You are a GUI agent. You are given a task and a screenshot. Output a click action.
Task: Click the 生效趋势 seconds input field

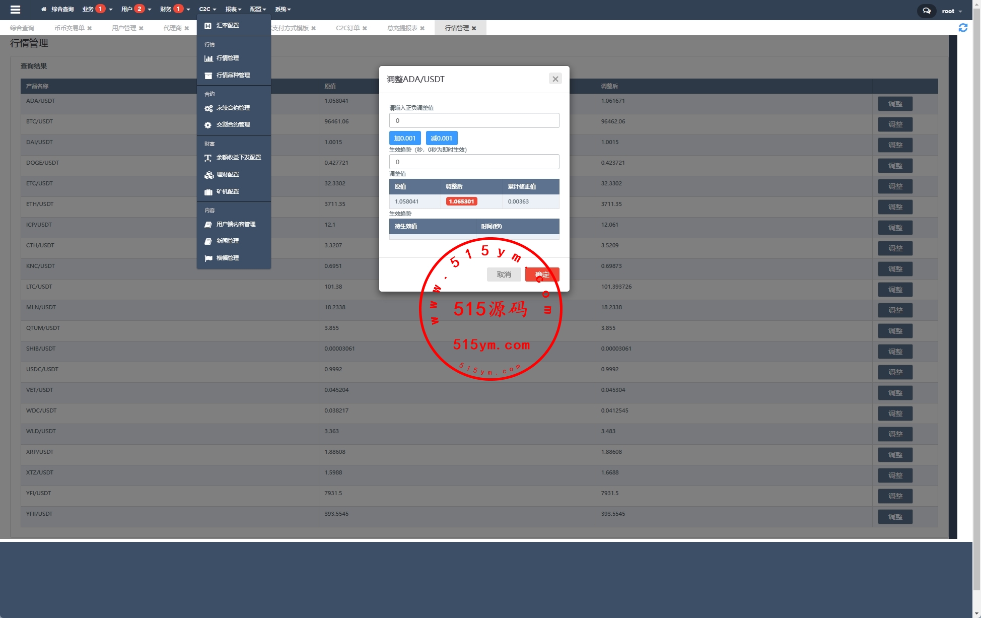pyautogui.click(x=473, y=162)
